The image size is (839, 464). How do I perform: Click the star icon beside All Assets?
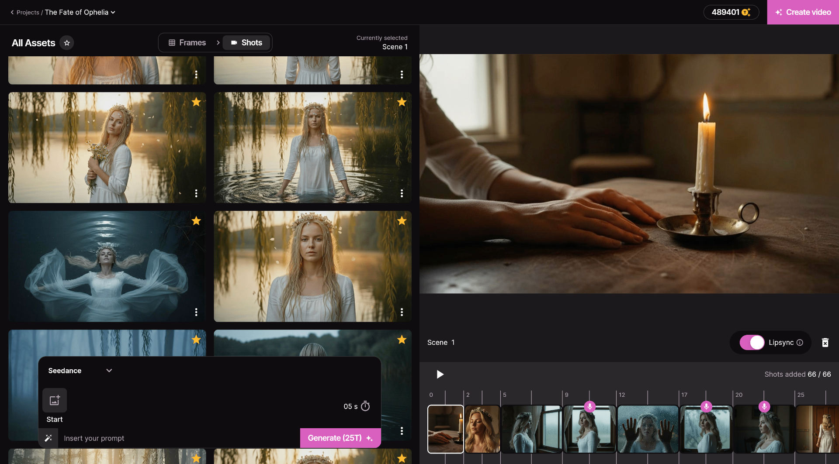coord(67,43)
